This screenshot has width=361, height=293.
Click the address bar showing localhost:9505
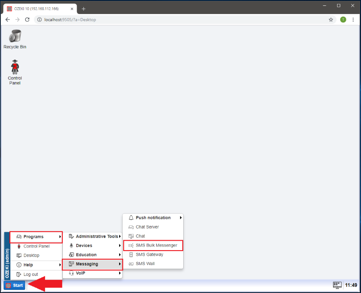180,20
